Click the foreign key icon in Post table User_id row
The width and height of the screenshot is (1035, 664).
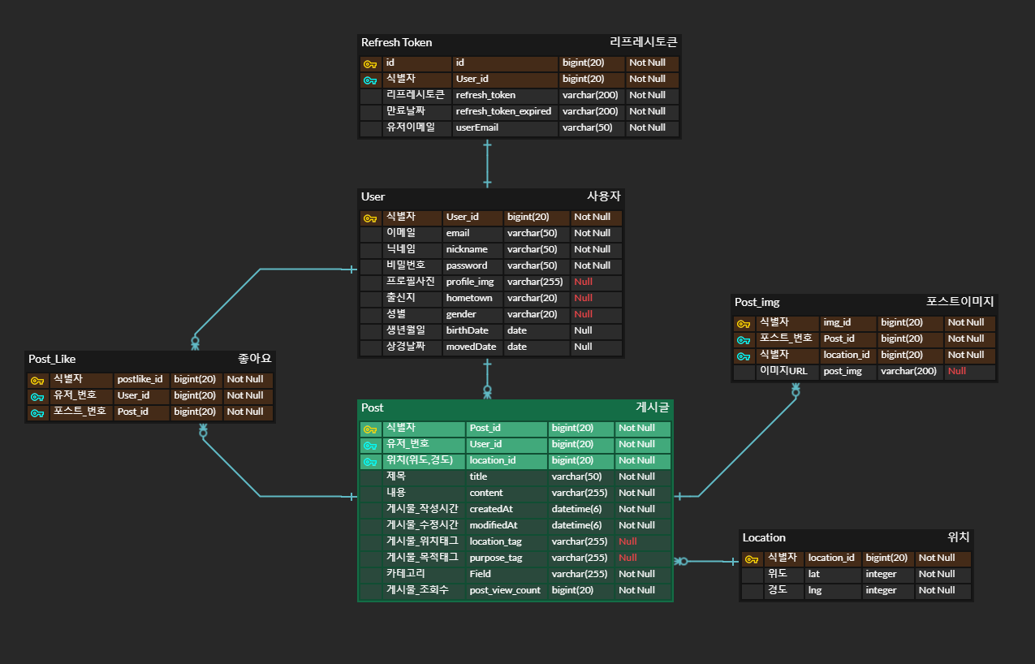pos(370,445)
